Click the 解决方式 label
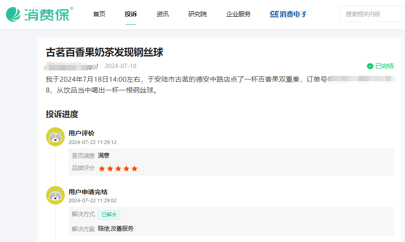 coord(83,214)
